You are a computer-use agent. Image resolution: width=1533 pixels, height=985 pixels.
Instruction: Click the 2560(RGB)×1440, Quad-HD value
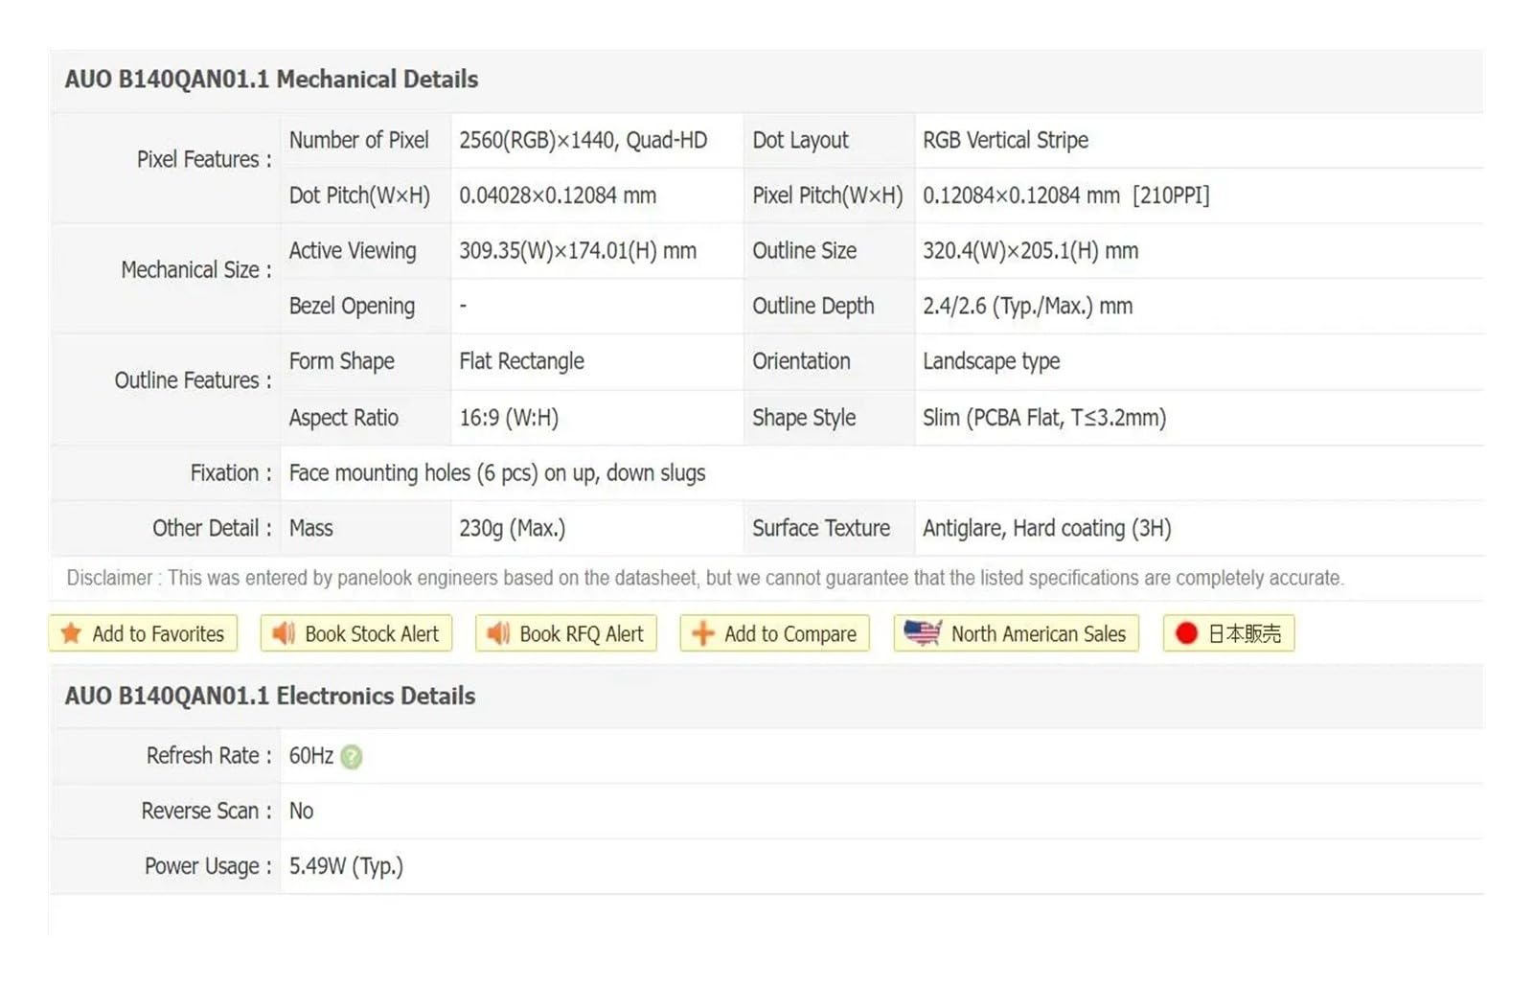(583, 141)
